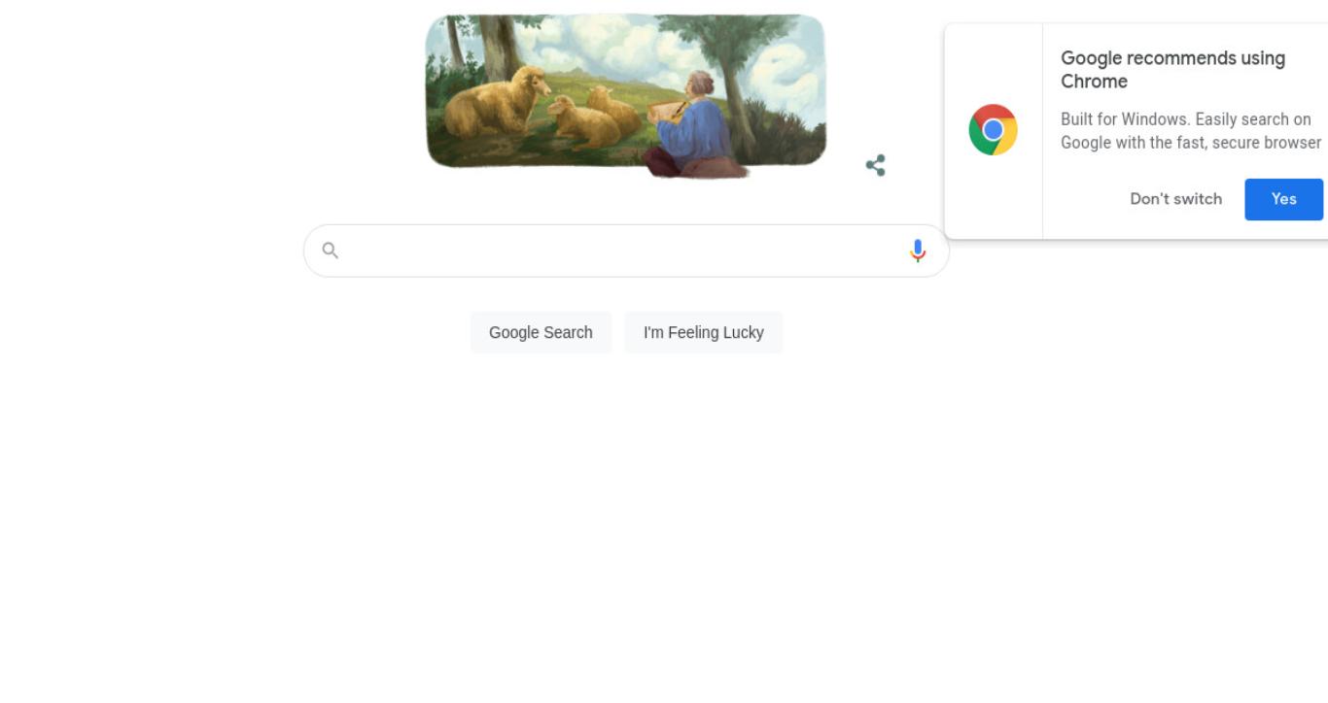The height and width of the screenshot is (703, 1328).
Task: Accept Chrome with the Yes button
Action: (1283, 199)
